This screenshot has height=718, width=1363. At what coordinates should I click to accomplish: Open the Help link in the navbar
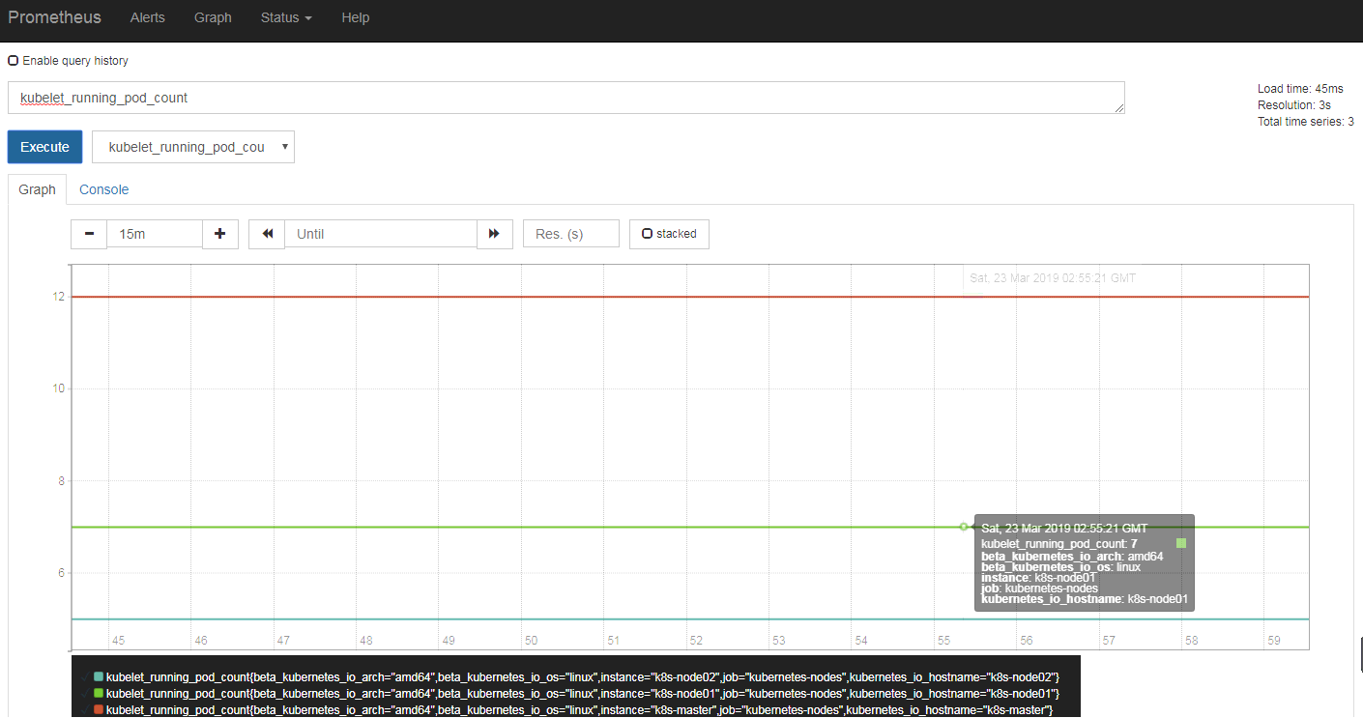tap(355, 17)
